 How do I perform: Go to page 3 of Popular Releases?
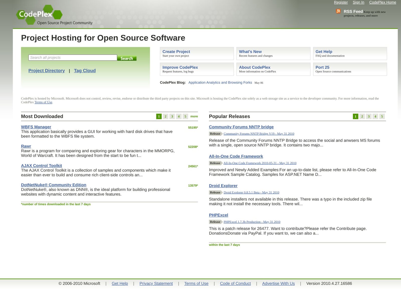(369, 116)
